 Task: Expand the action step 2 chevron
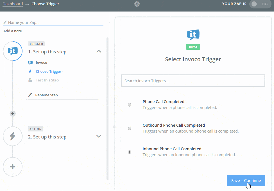[x=99, y=136]
